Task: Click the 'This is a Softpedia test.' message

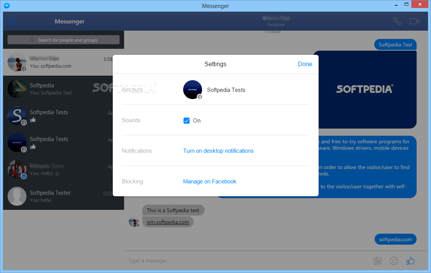Action: coord(173,210)
